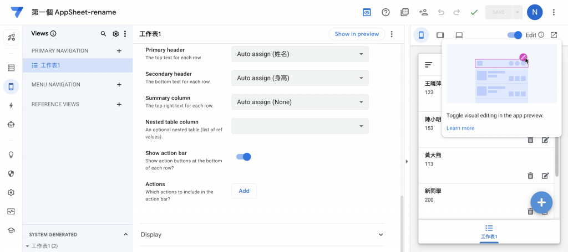Image resolution: width=568 pixels, height=252 pixels.
Task: Click the Add actions button
Action: (244, 191)
